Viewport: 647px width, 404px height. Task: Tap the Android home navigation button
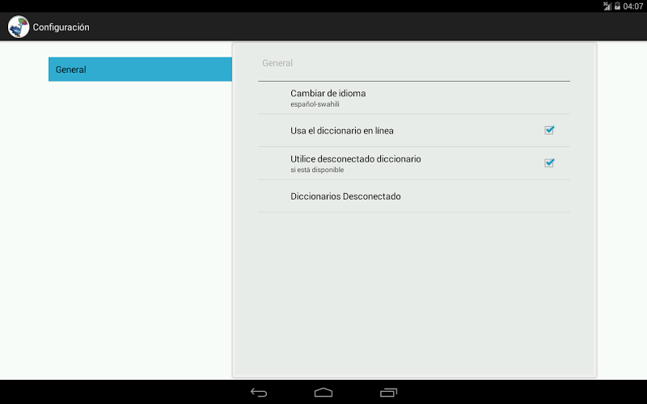pyautogui.click(x=323, y=393)
